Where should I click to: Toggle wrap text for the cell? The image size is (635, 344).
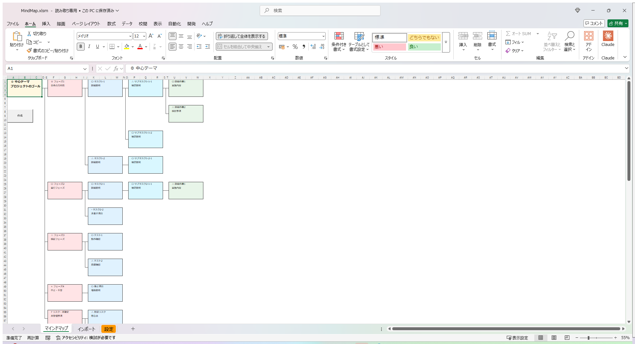pyautogui.click(x=242, y=36)
